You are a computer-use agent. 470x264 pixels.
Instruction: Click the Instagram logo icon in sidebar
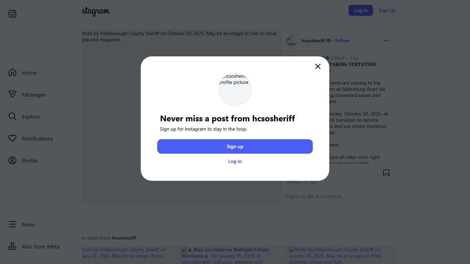tap(12, 14)
